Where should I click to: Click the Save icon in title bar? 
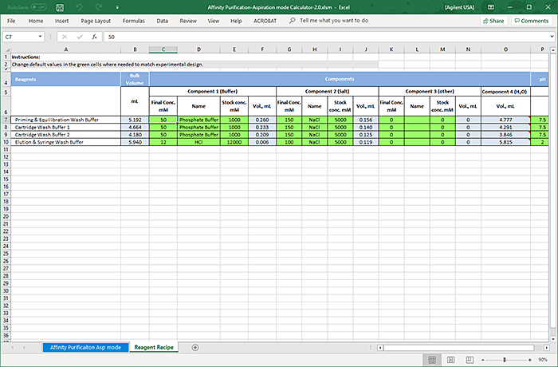[x=58, y=6]
